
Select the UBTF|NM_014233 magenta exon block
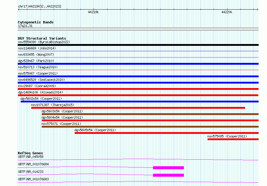(168, 175)
